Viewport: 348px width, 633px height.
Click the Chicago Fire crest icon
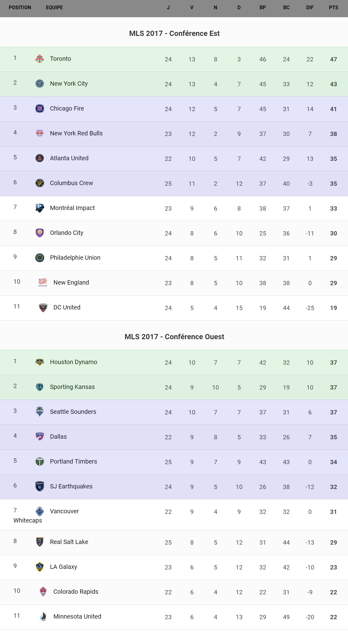pos(40,108)
